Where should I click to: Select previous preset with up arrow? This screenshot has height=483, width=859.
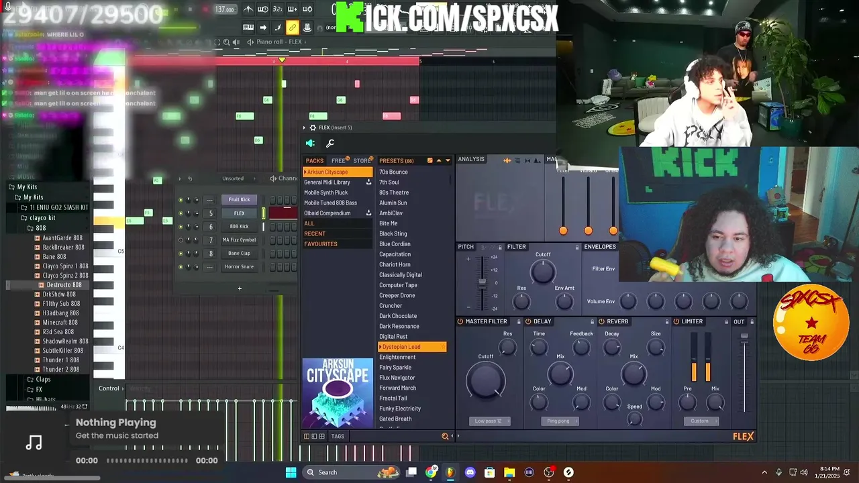pos(439,160)
